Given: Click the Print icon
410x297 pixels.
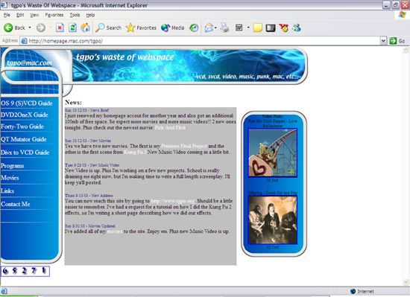Looking at the screenshot, I should click(x=224, y=28).
